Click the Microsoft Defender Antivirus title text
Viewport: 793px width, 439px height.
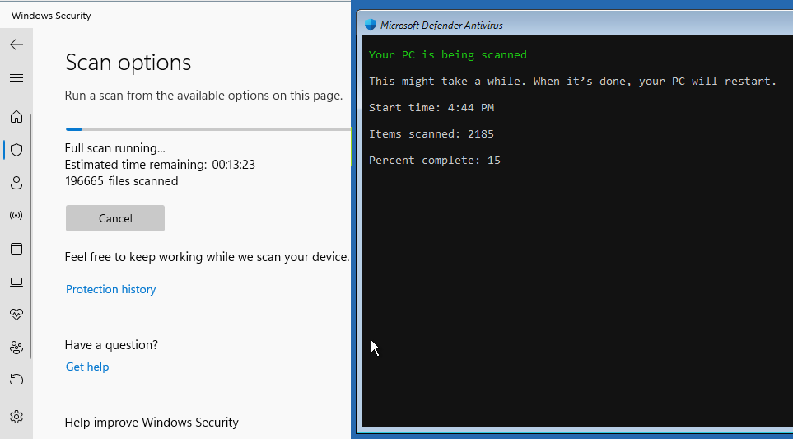[441, 26]
